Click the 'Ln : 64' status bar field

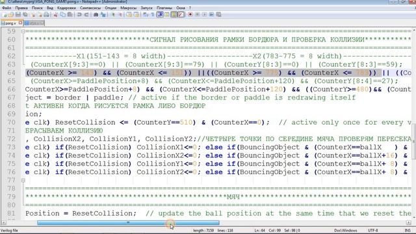[x=259, y=231]
